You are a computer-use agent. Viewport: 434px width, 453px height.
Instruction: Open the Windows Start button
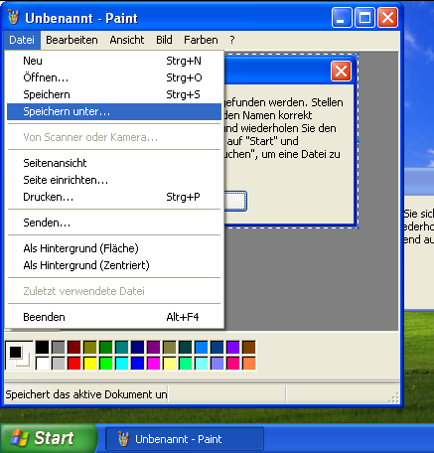point(49,438)
